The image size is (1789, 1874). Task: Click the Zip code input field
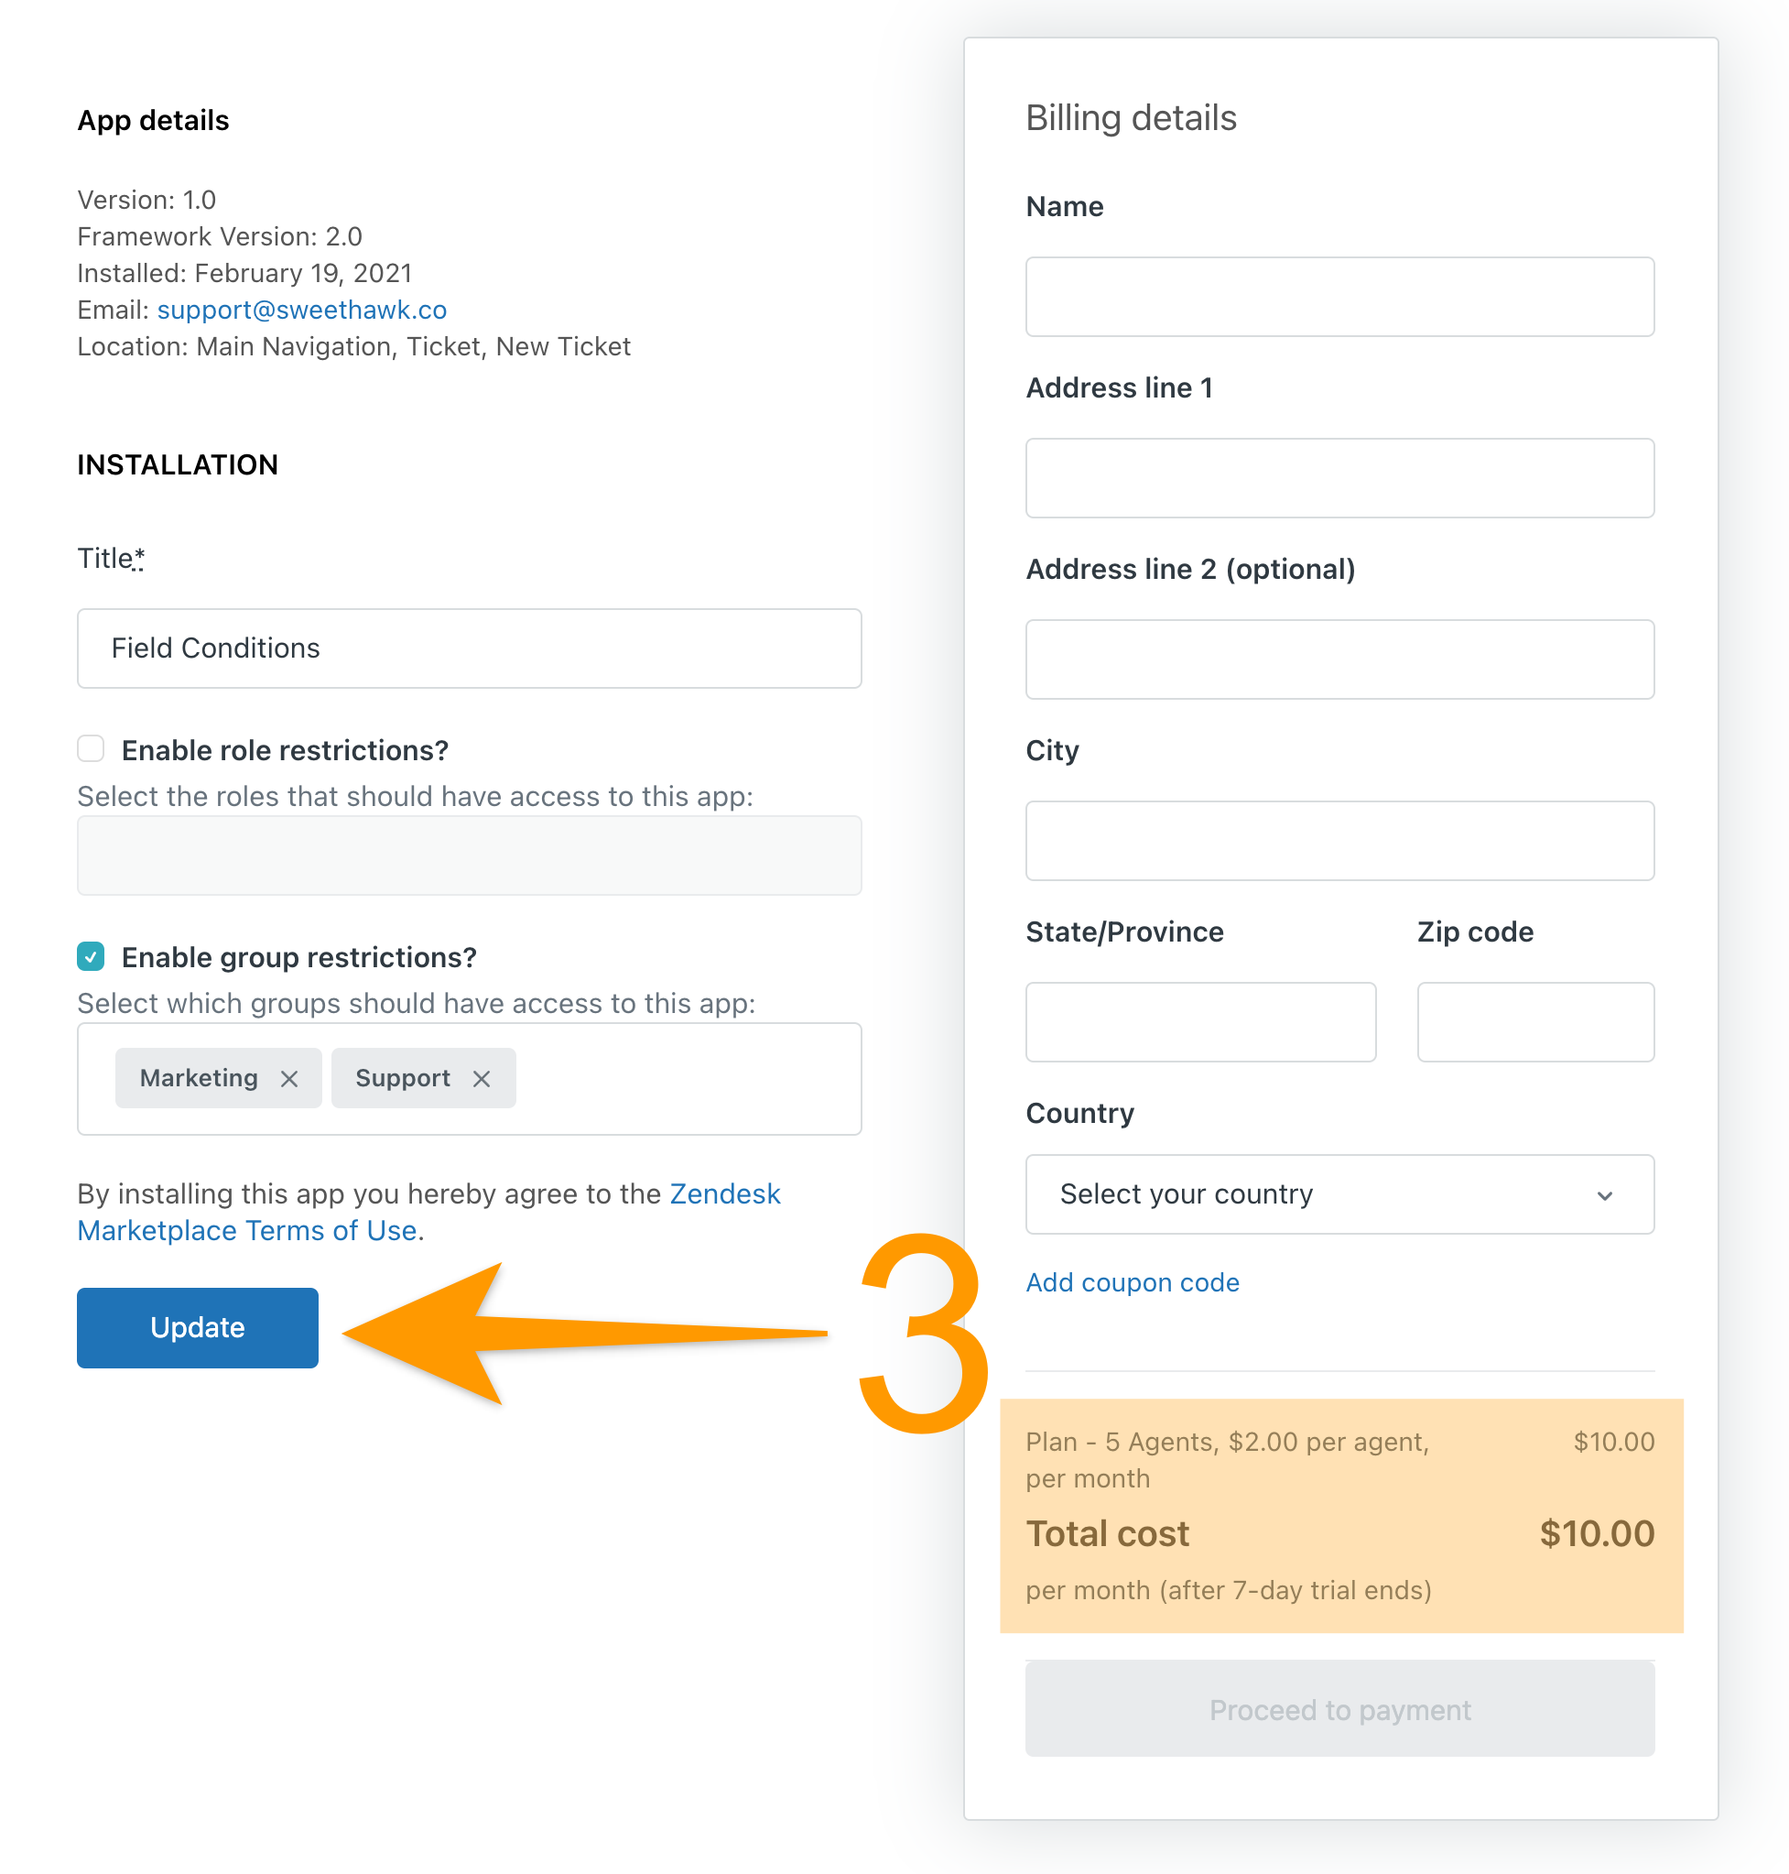click(x=1535, y=1022)
